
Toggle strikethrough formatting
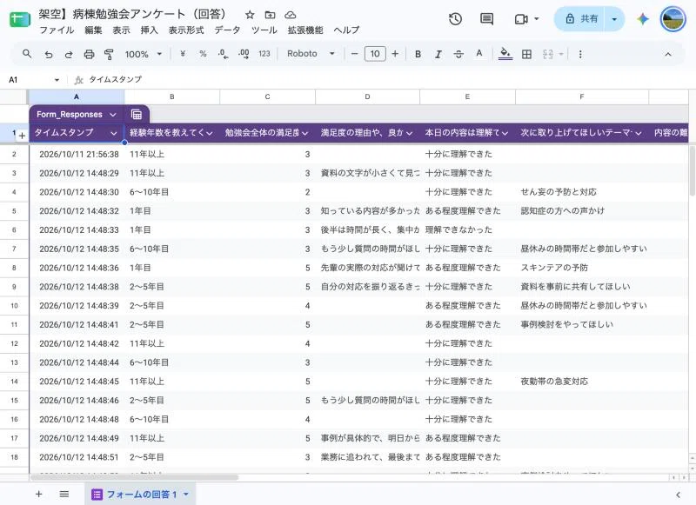(x=458, y=54)
